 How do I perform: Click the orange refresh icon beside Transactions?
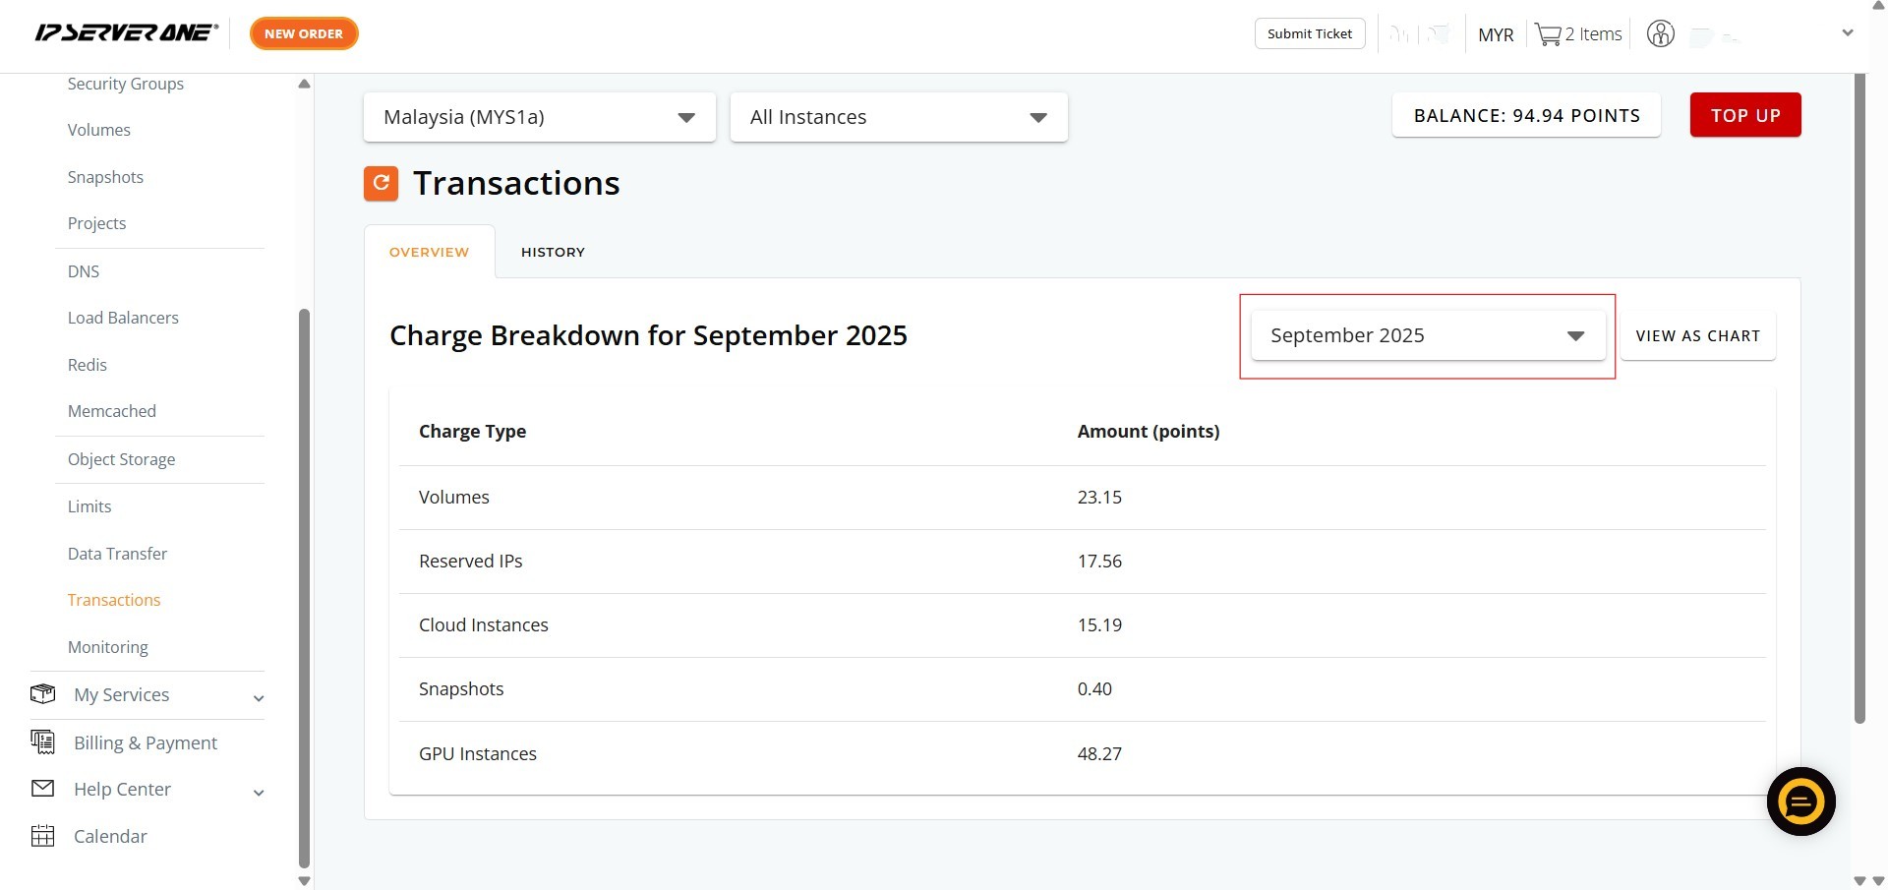381,183
